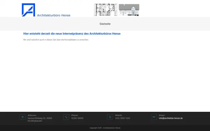Image resolution: width=210 pixels, height=131 pixels.
Task: Click the Recklinghausen city text
Action: (x=35, y=121)
